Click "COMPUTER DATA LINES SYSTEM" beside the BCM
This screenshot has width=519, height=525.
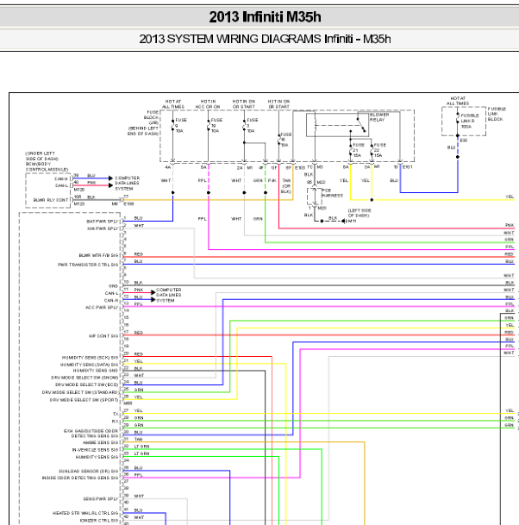point(128,183)
